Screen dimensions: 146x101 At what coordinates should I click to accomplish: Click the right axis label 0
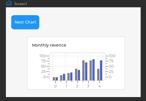point(110,77)
